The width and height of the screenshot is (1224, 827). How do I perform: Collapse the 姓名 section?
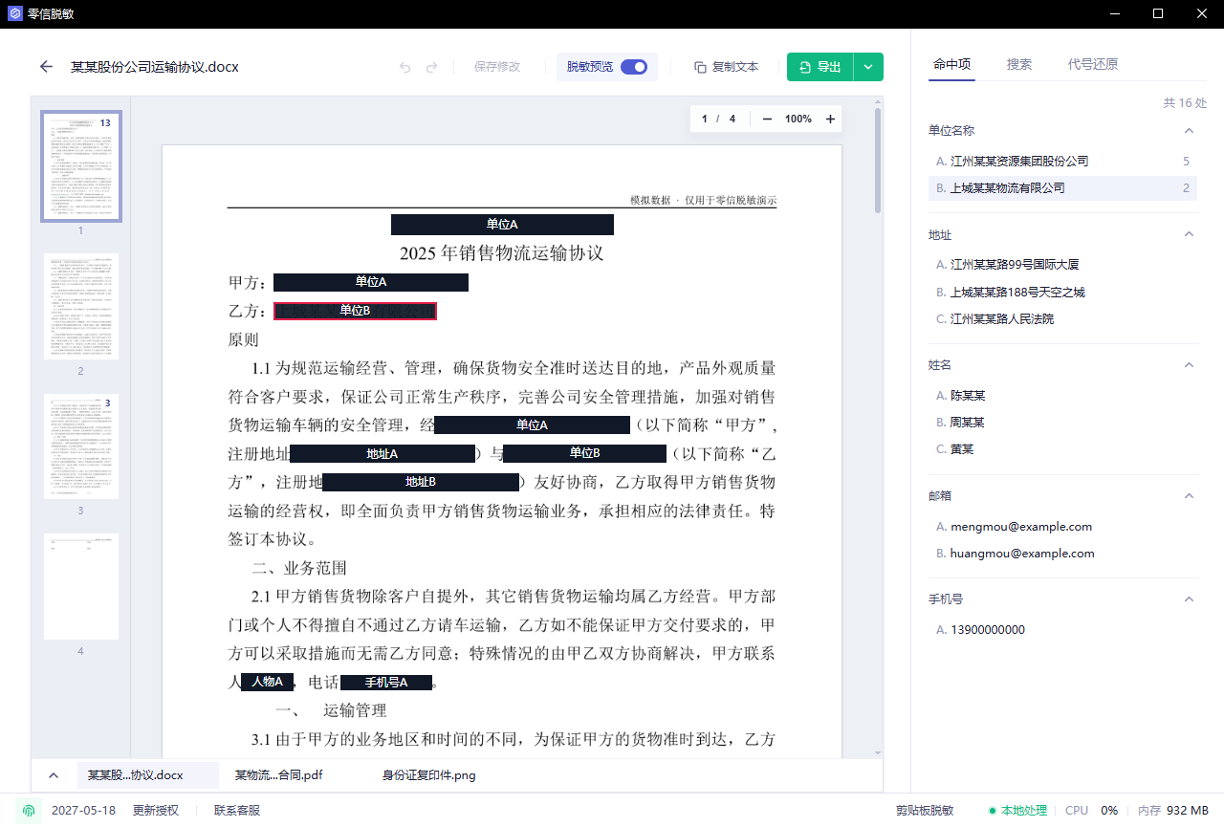(1189, 365)
